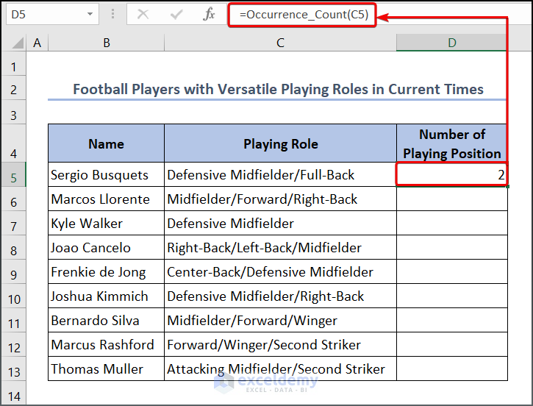Select row 13 header
The width and height of the screenshot is (533, 406).
[x=13, y=369]
